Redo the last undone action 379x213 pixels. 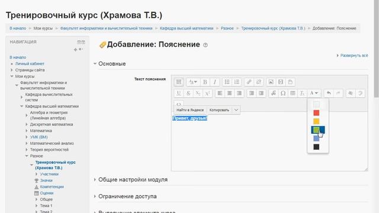pos(338,93)
